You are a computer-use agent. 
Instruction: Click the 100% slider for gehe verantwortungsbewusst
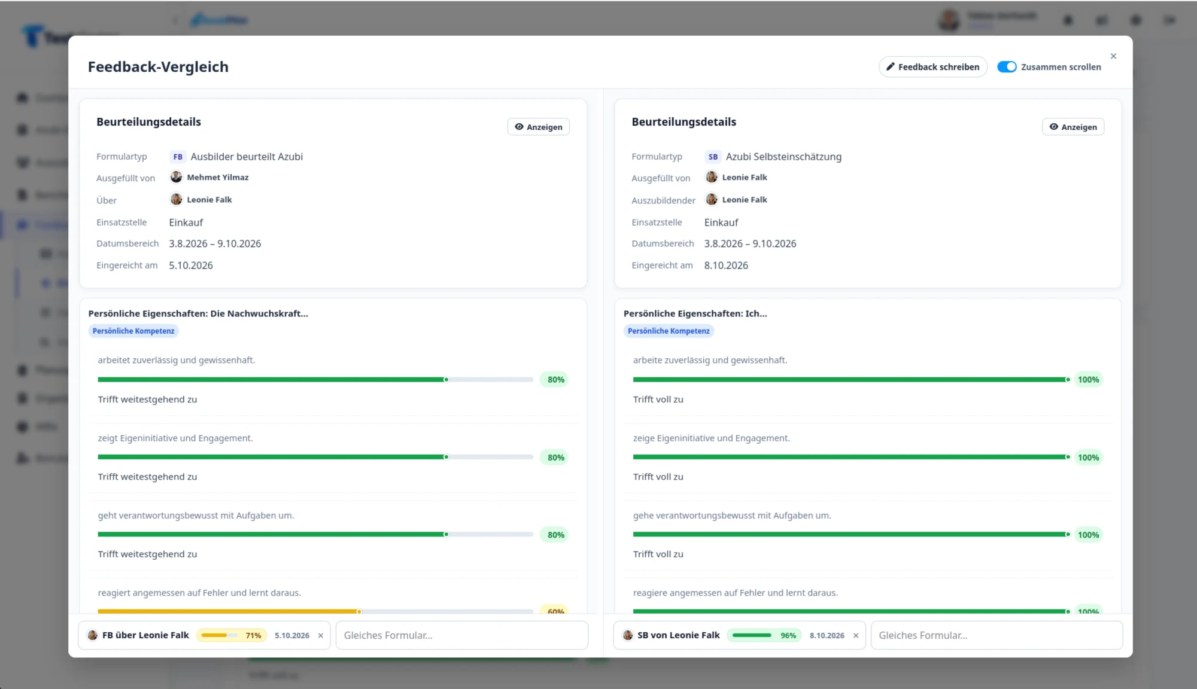[851, 534]
